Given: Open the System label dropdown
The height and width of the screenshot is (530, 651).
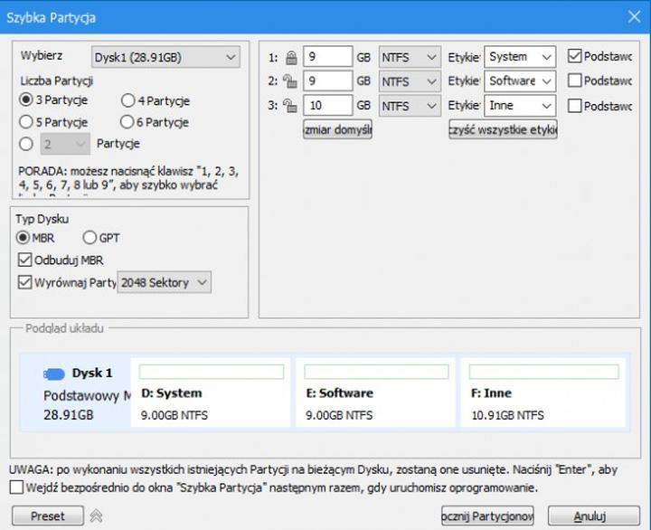Looking at the screenshot, I should (519, 57).
